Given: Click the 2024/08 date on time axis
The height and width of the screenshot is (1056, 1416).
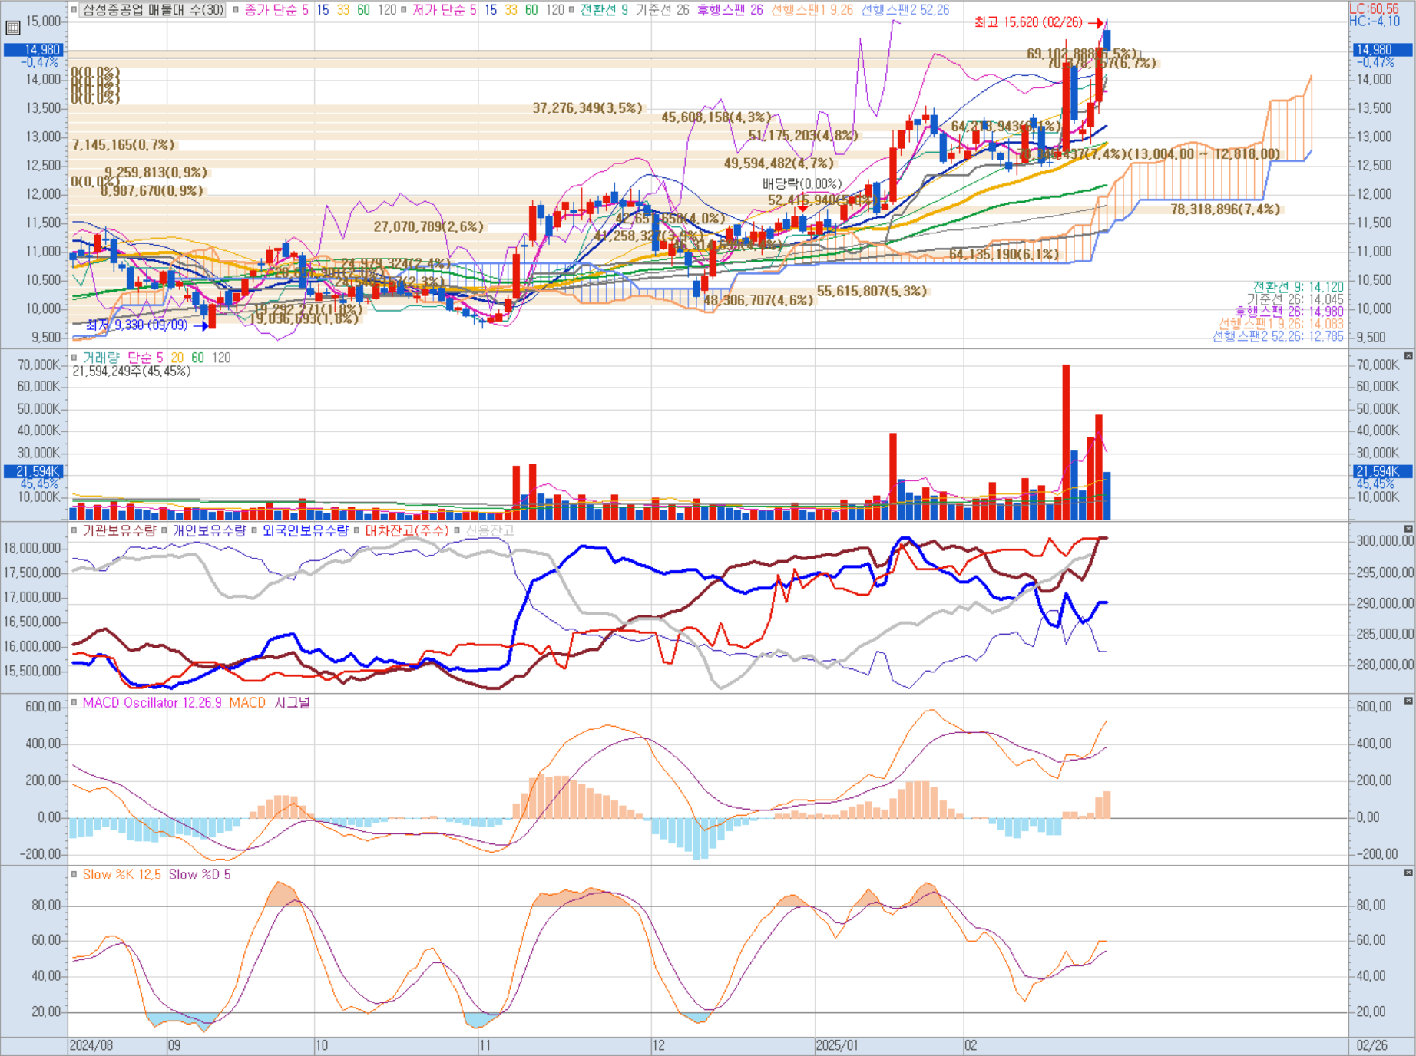Looking at the screenshot, I should click(x=91, y=1046).
